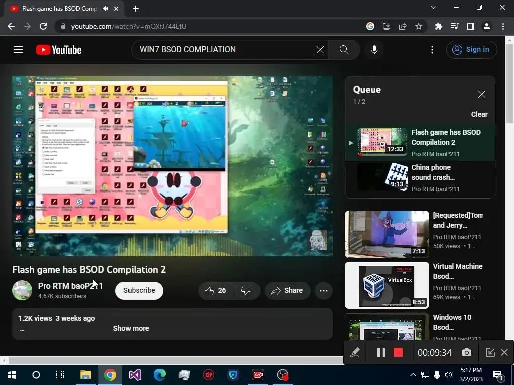Like the video with 26 likes
This screenshot has height=385, width=514.
(x=215, y=290)
